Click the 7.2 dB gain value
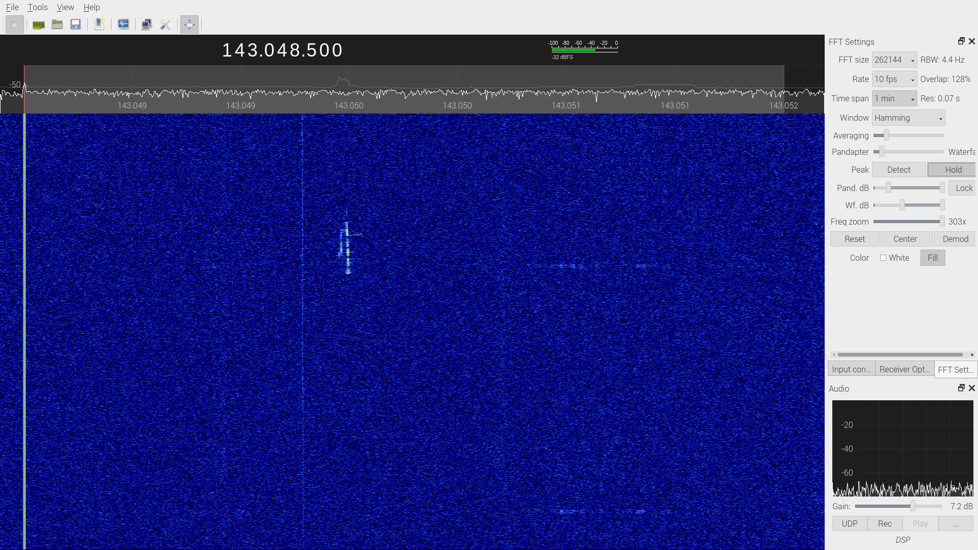 [962, 506]
